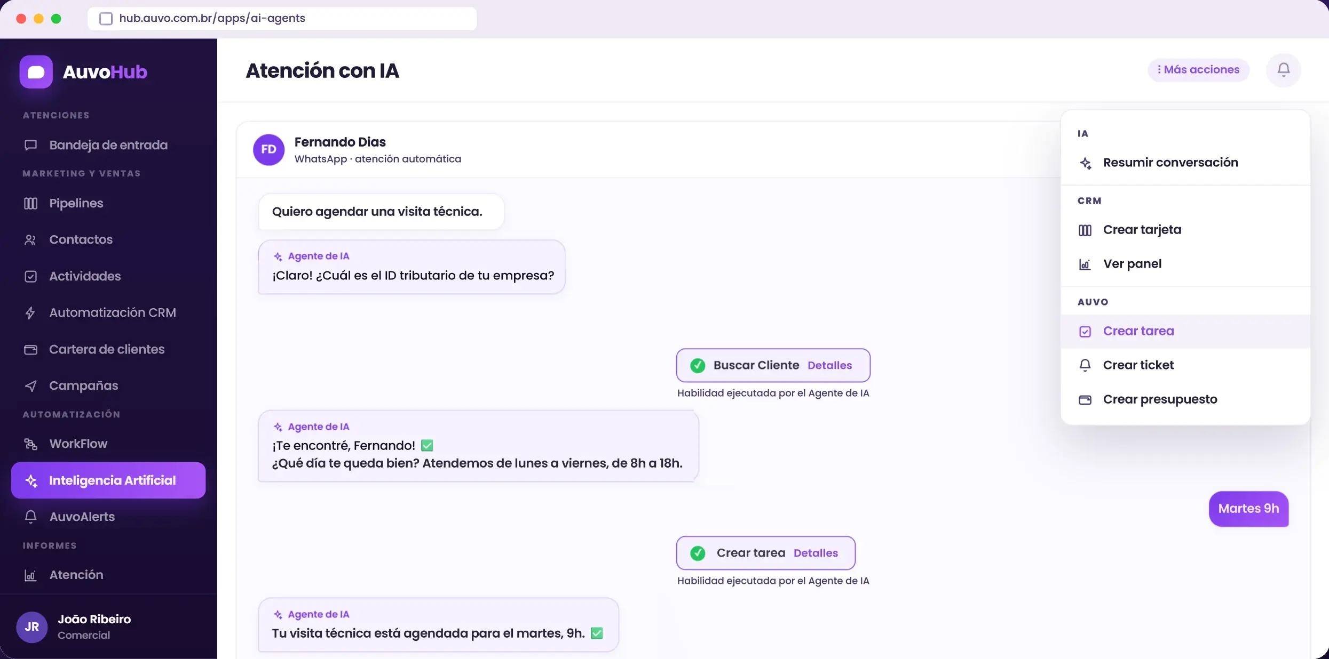Image resolution: width=1329 pixels, height=659 pixels.
Task: Click the Pipelines columns icon in sidebar
Action: (30, 203)
